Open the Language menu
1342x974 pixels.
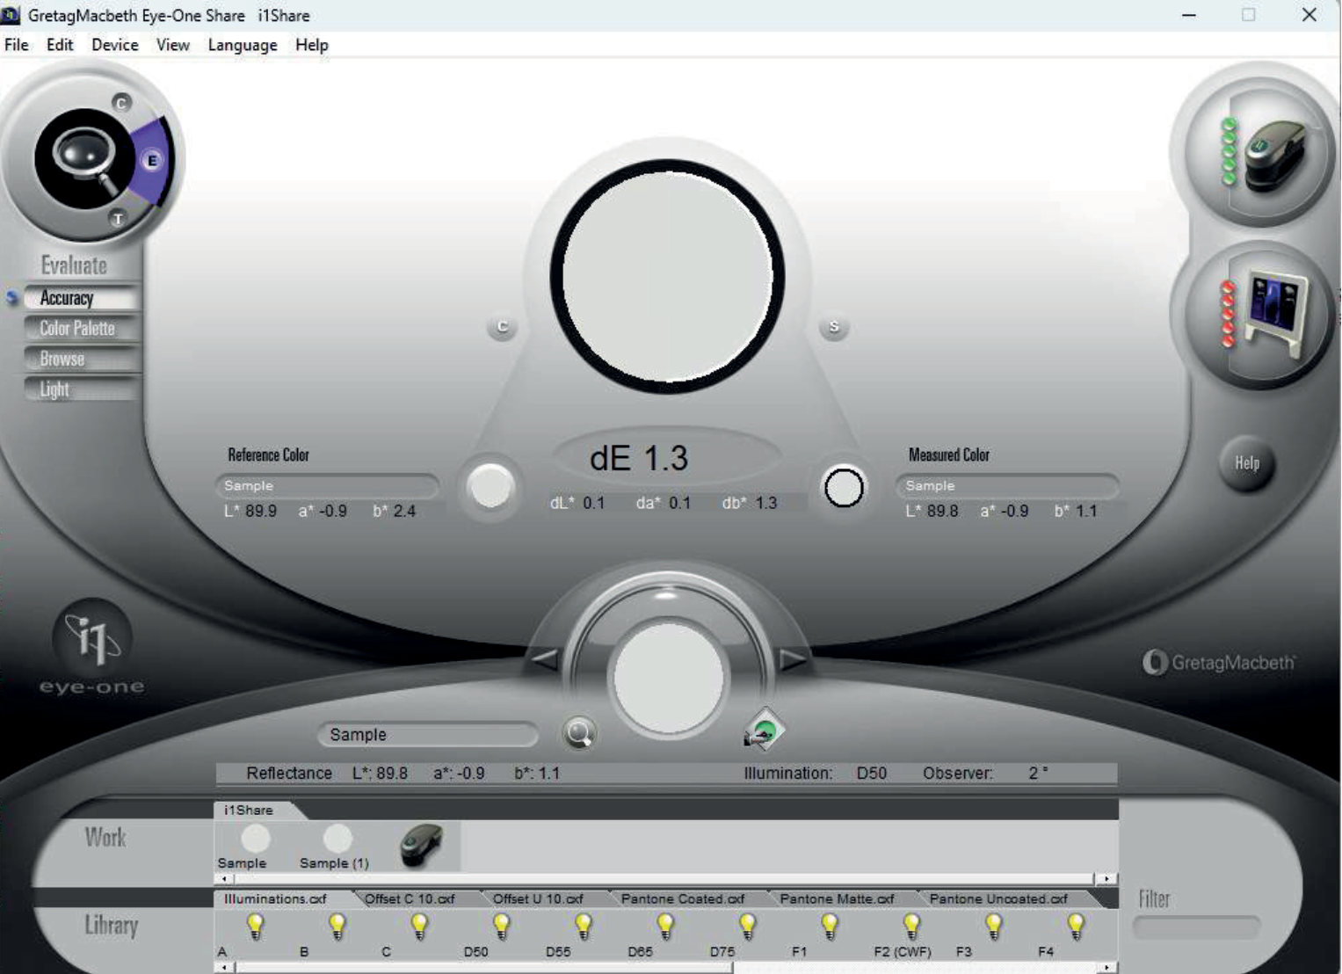[x=243, y=45]
